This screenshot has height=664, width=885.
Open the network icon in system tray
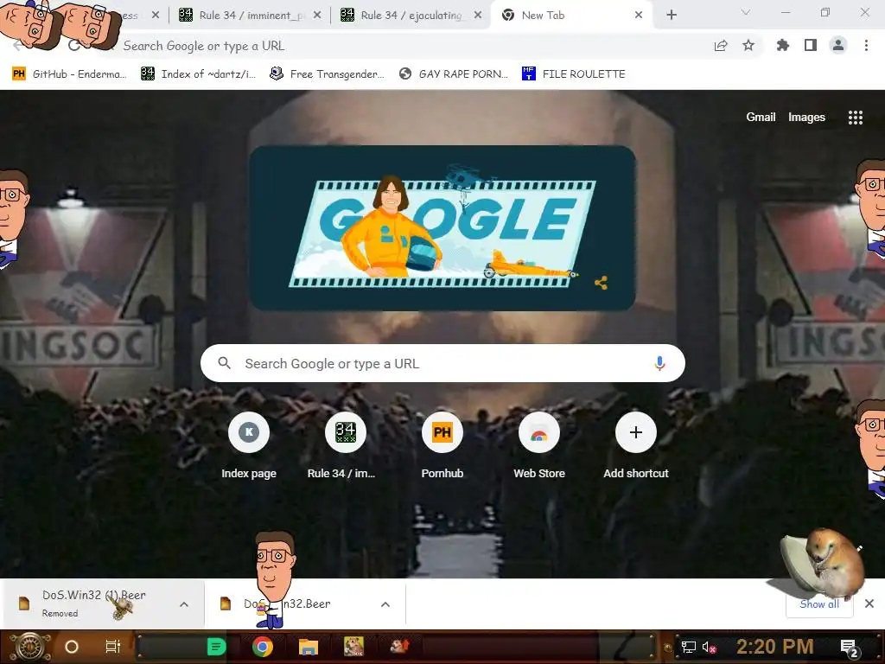click(x=688, y=647)
